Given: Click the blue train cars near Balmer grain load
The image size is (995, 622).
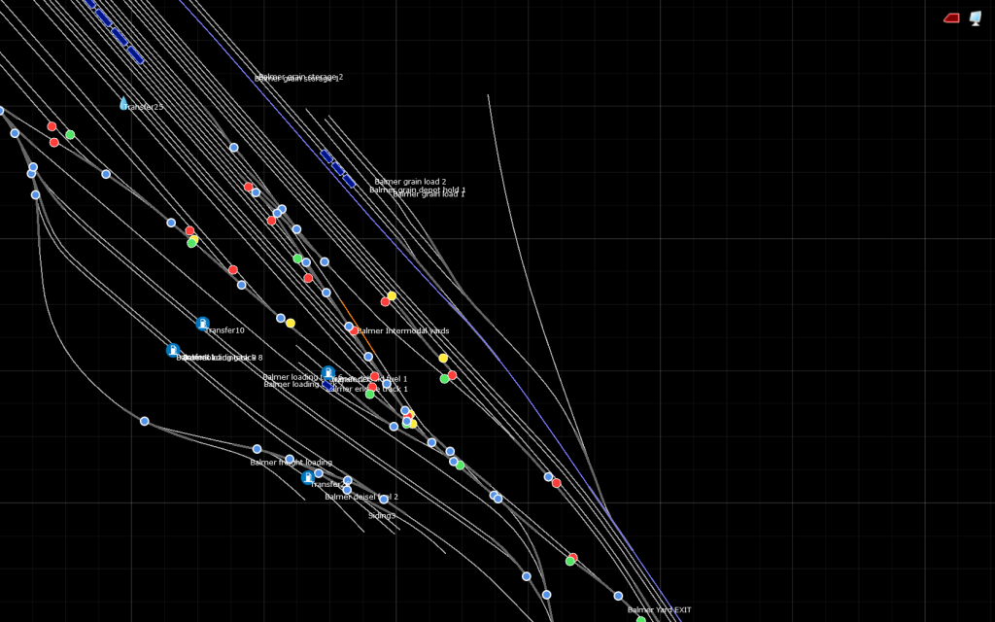Looking at the screenshot, I should tap(337, 168).
